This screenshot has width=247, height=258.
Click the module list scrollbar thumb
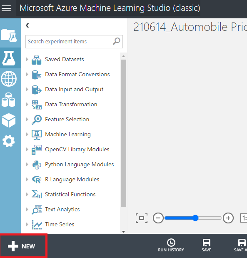tap(123, 133)
